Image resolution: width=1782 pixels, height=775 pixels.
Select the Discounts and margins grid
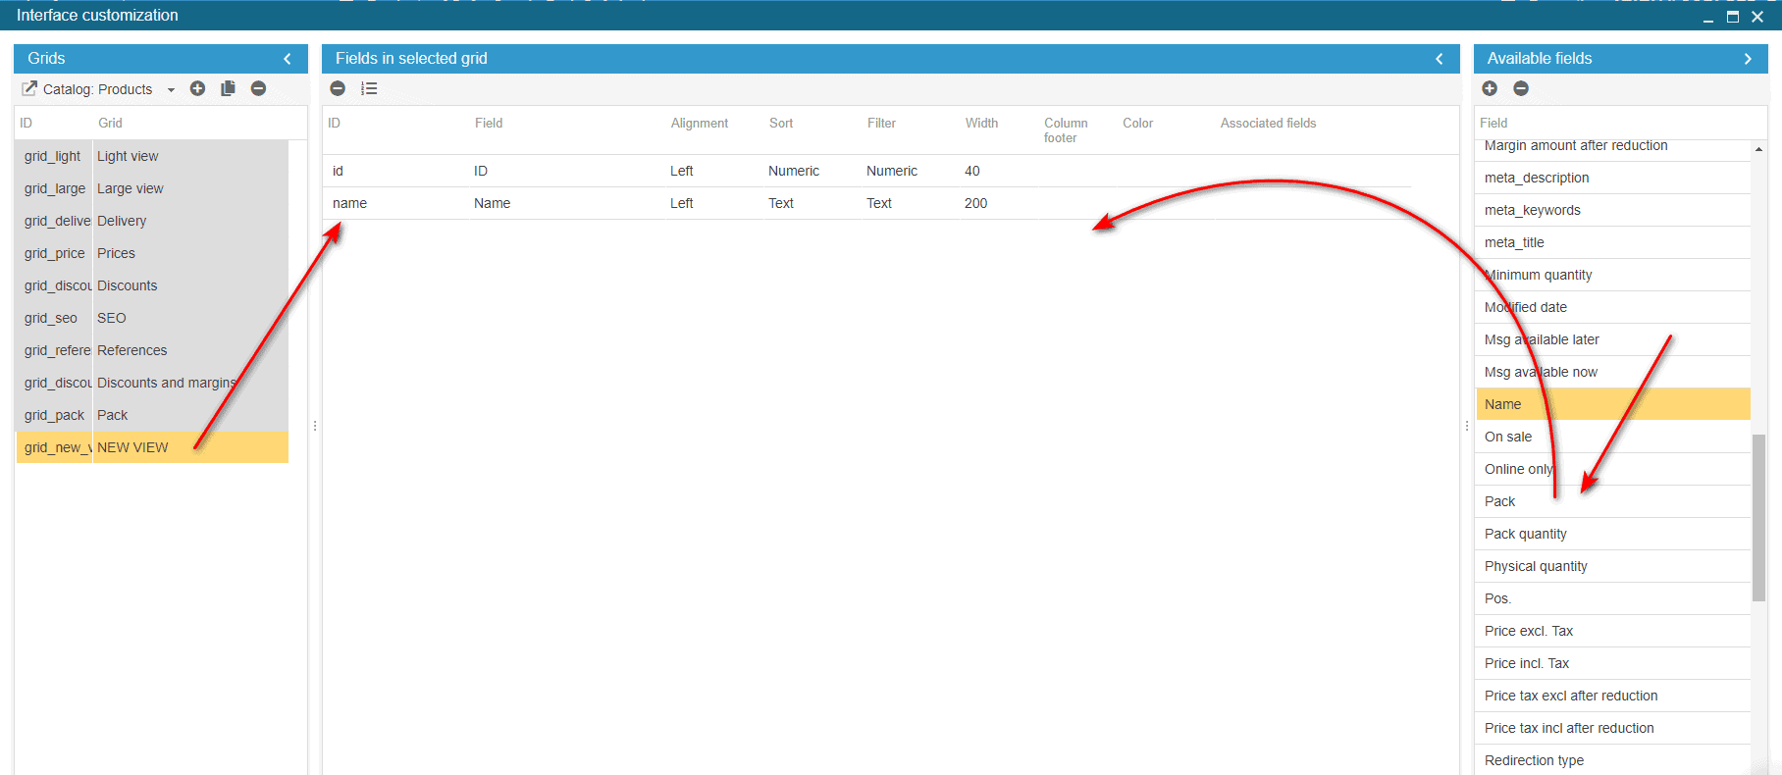coord(166,383)
